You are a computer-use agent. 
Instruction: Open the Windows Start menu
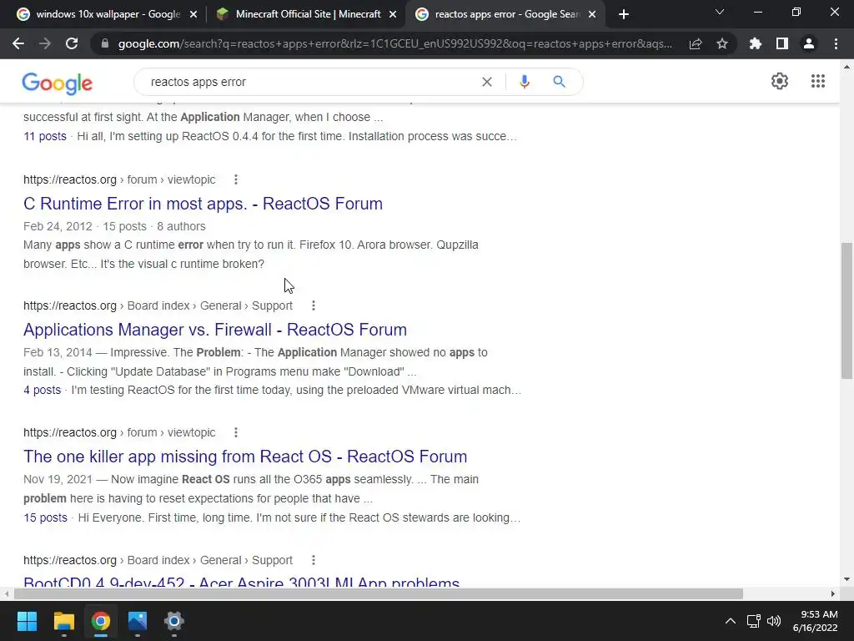click(27, 621)
